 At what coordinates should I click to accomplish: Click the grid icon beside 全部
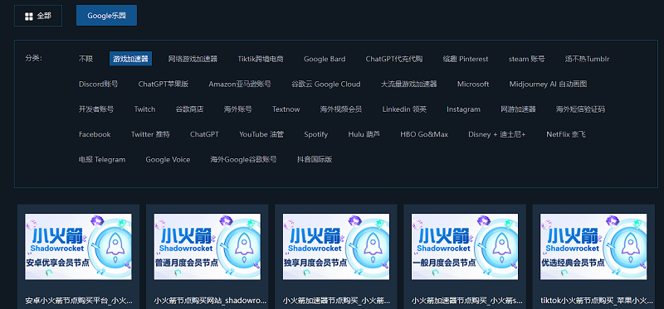[x=29, y=17]
